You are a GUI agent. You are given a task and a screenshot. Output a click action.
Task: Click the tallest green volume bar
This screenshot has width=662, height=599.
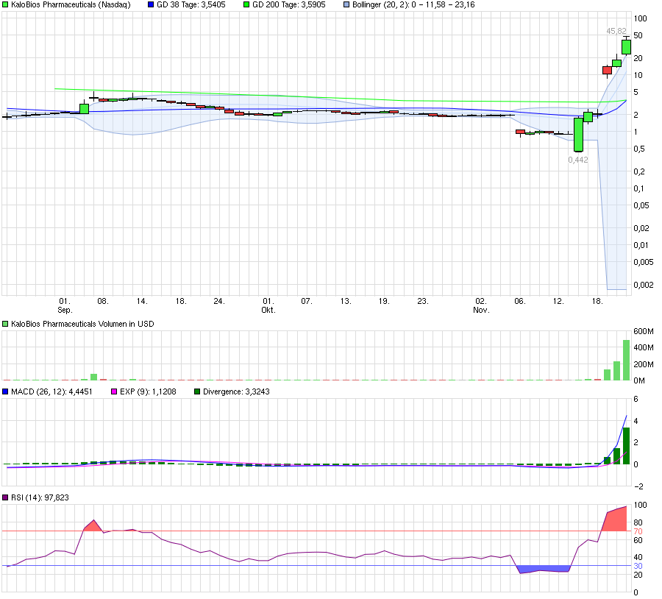pos(624,357)
